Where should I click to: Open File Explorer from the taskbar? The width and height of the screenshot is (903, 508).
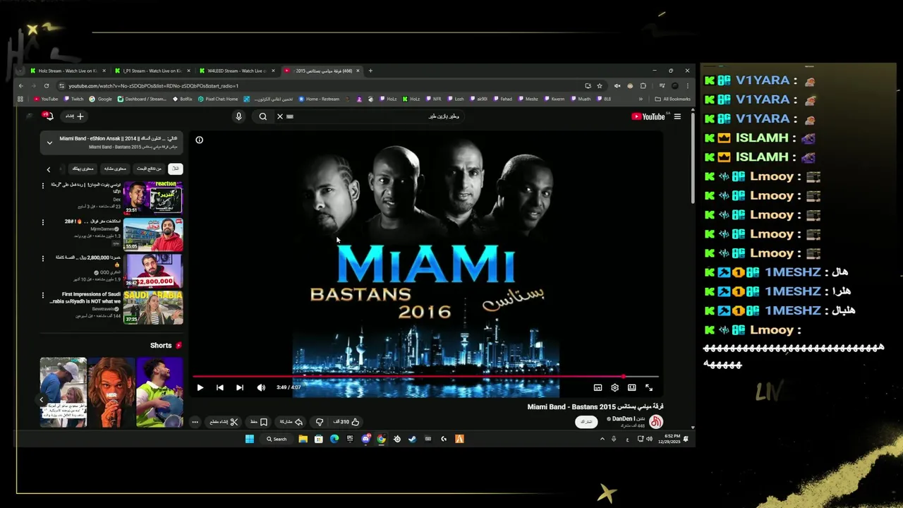[x=303, y=439]
